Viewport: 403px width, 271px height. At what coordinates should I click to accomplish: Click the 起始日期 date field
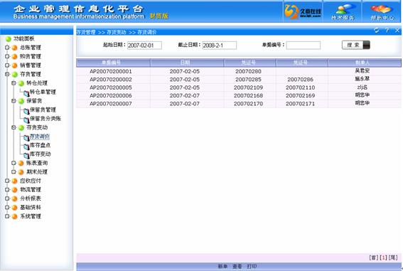pos(144,46)
